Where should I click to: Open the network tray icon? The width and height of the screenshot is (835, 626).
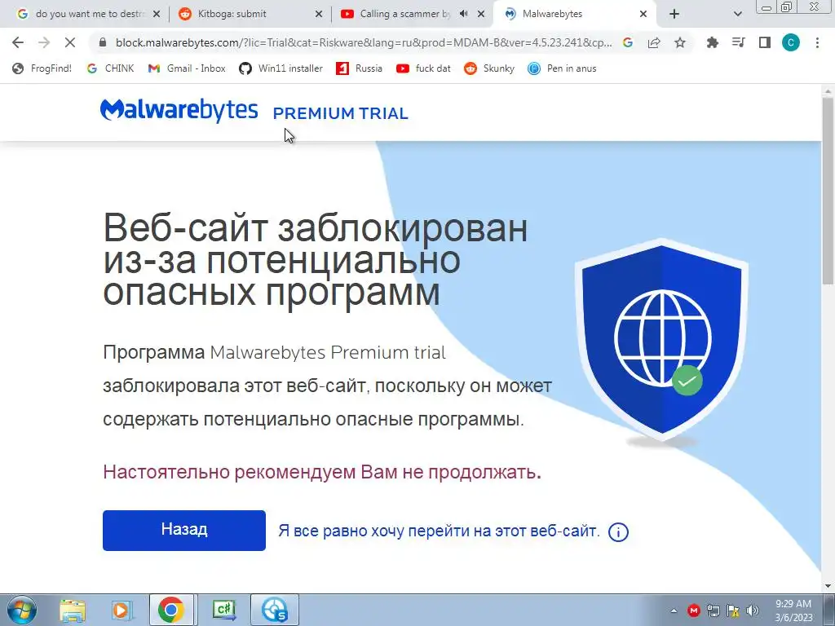(x=714, y=611)
